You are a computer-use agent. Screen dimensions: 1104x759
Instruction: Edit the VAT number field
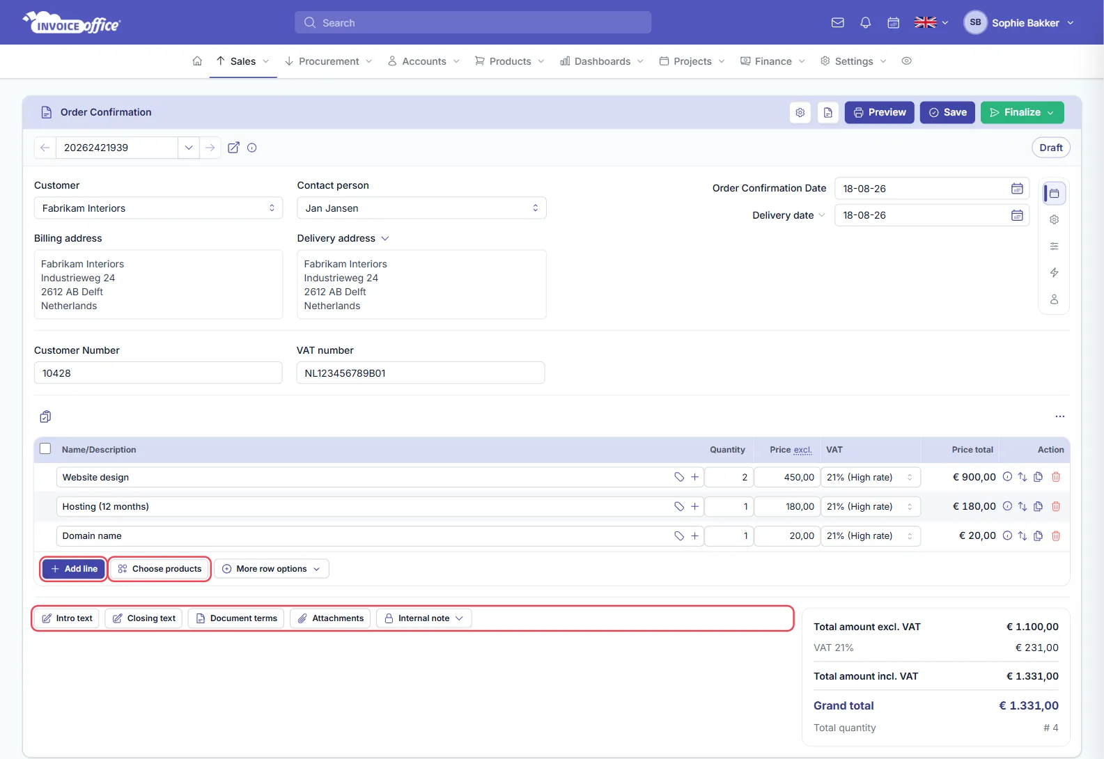coord(421,373)
